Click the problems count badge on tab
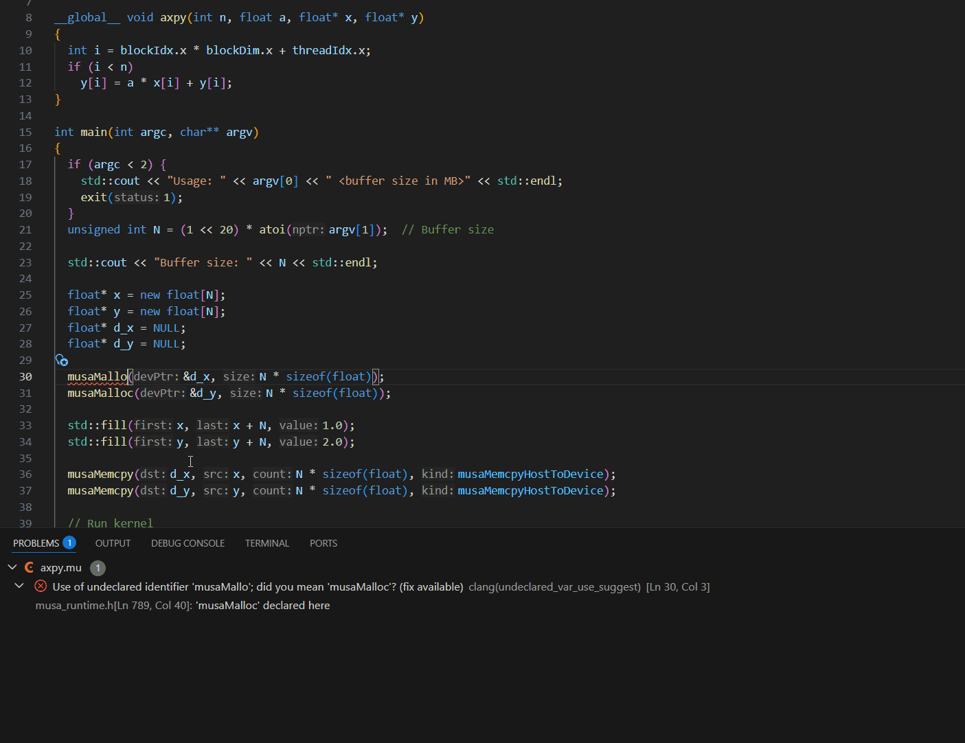965x743 pixels. click(69, 543)
